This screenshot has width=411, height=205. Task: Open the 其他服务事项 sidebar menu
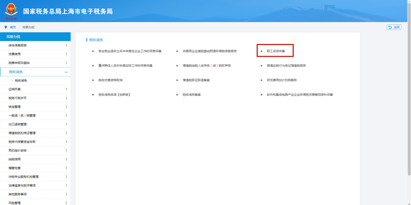pos(35,194)
